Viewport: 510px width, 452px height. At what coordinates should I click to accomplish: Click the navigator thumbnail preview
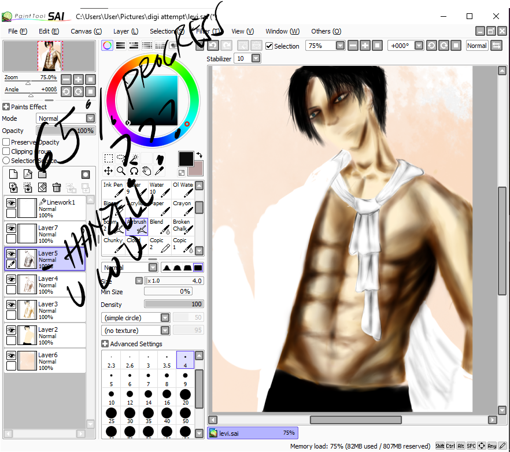tap(50, 55)
